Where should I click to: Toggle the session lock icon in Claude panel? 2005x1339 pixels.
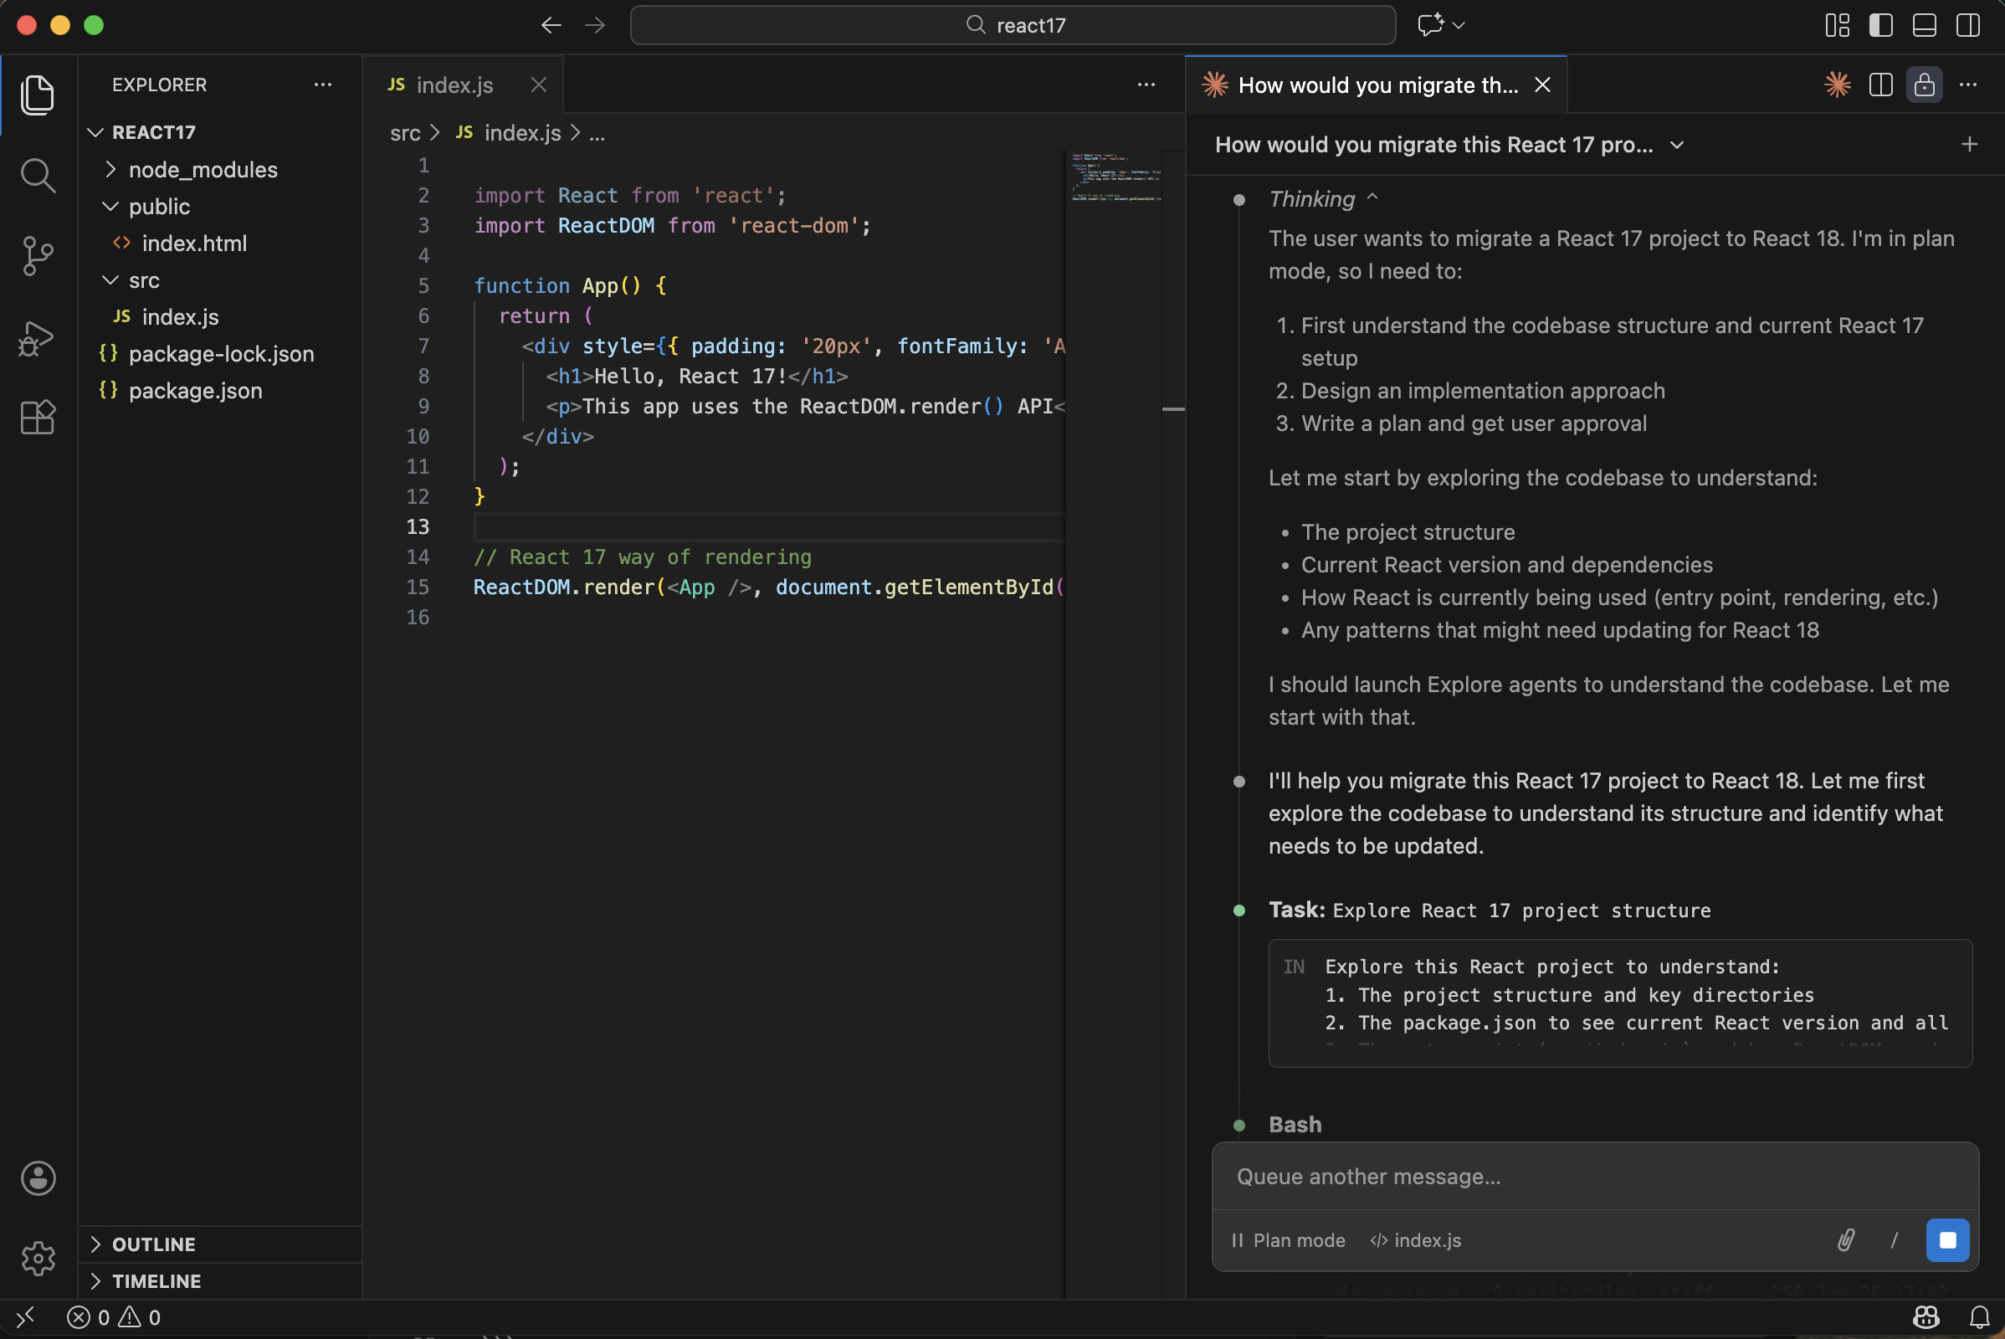click(1925, 85)
